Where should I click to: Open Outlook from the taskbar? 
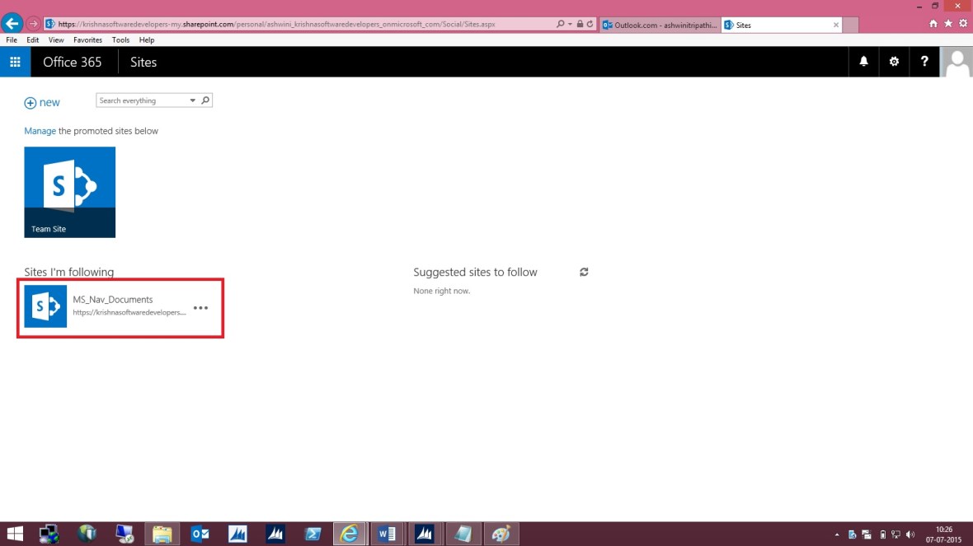pos(199,534)
